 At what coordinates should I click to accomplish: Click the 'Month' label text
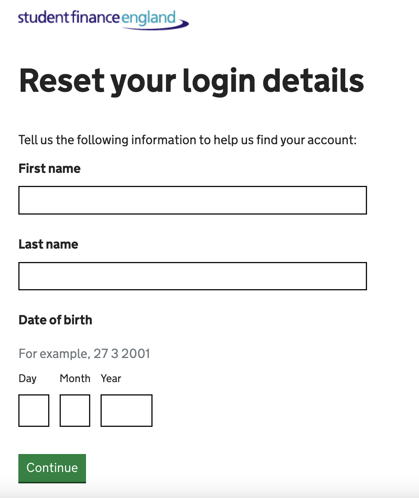pyautogui.click(x=75, y=378)
